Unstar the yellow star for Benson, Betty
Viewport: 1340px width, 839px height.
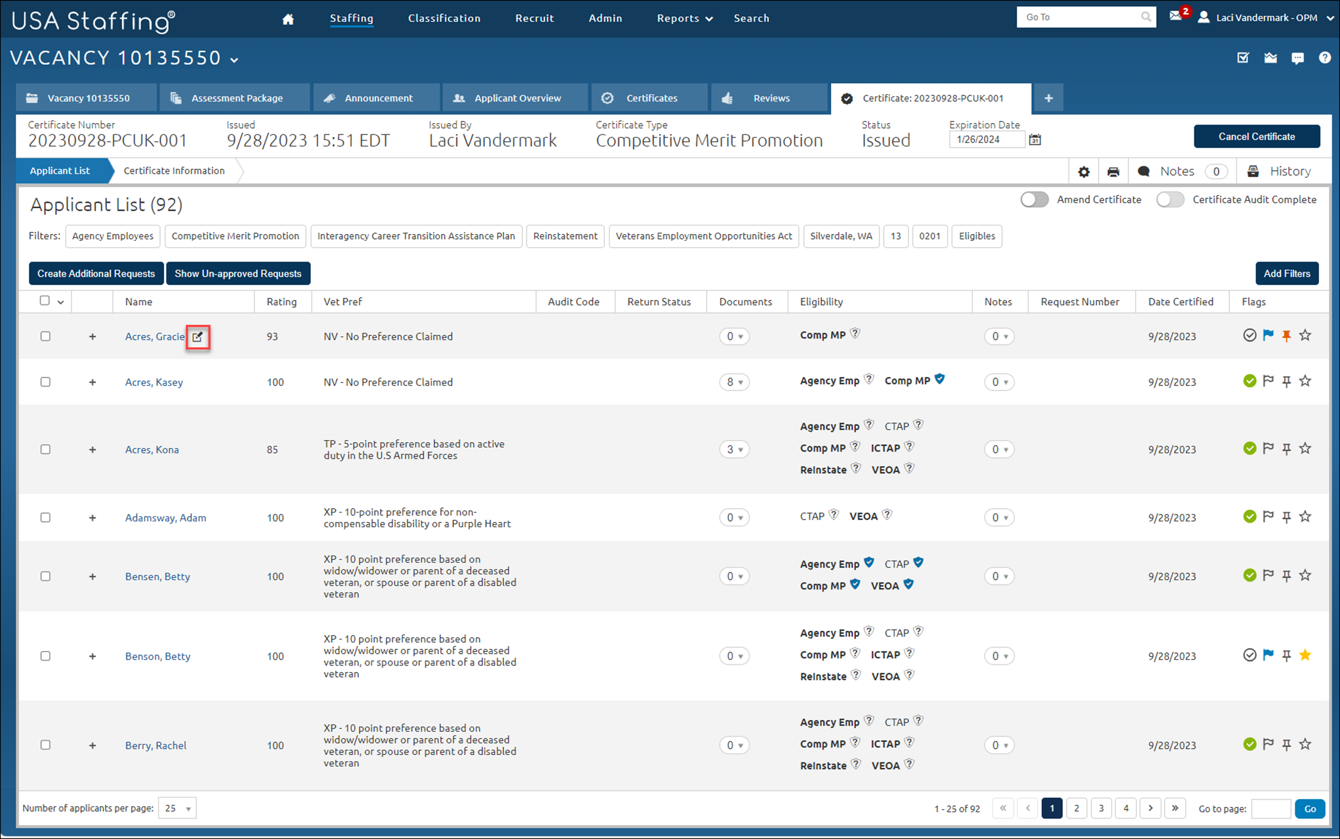coord(1305,655)
